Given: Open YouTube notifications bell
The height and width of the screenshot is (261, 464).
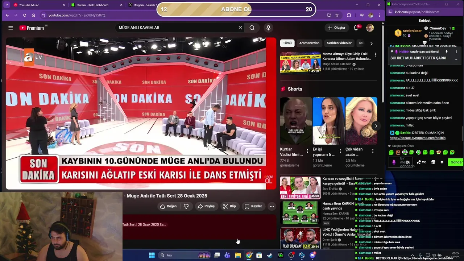Looking at the screenshot, I should [356, 28].
